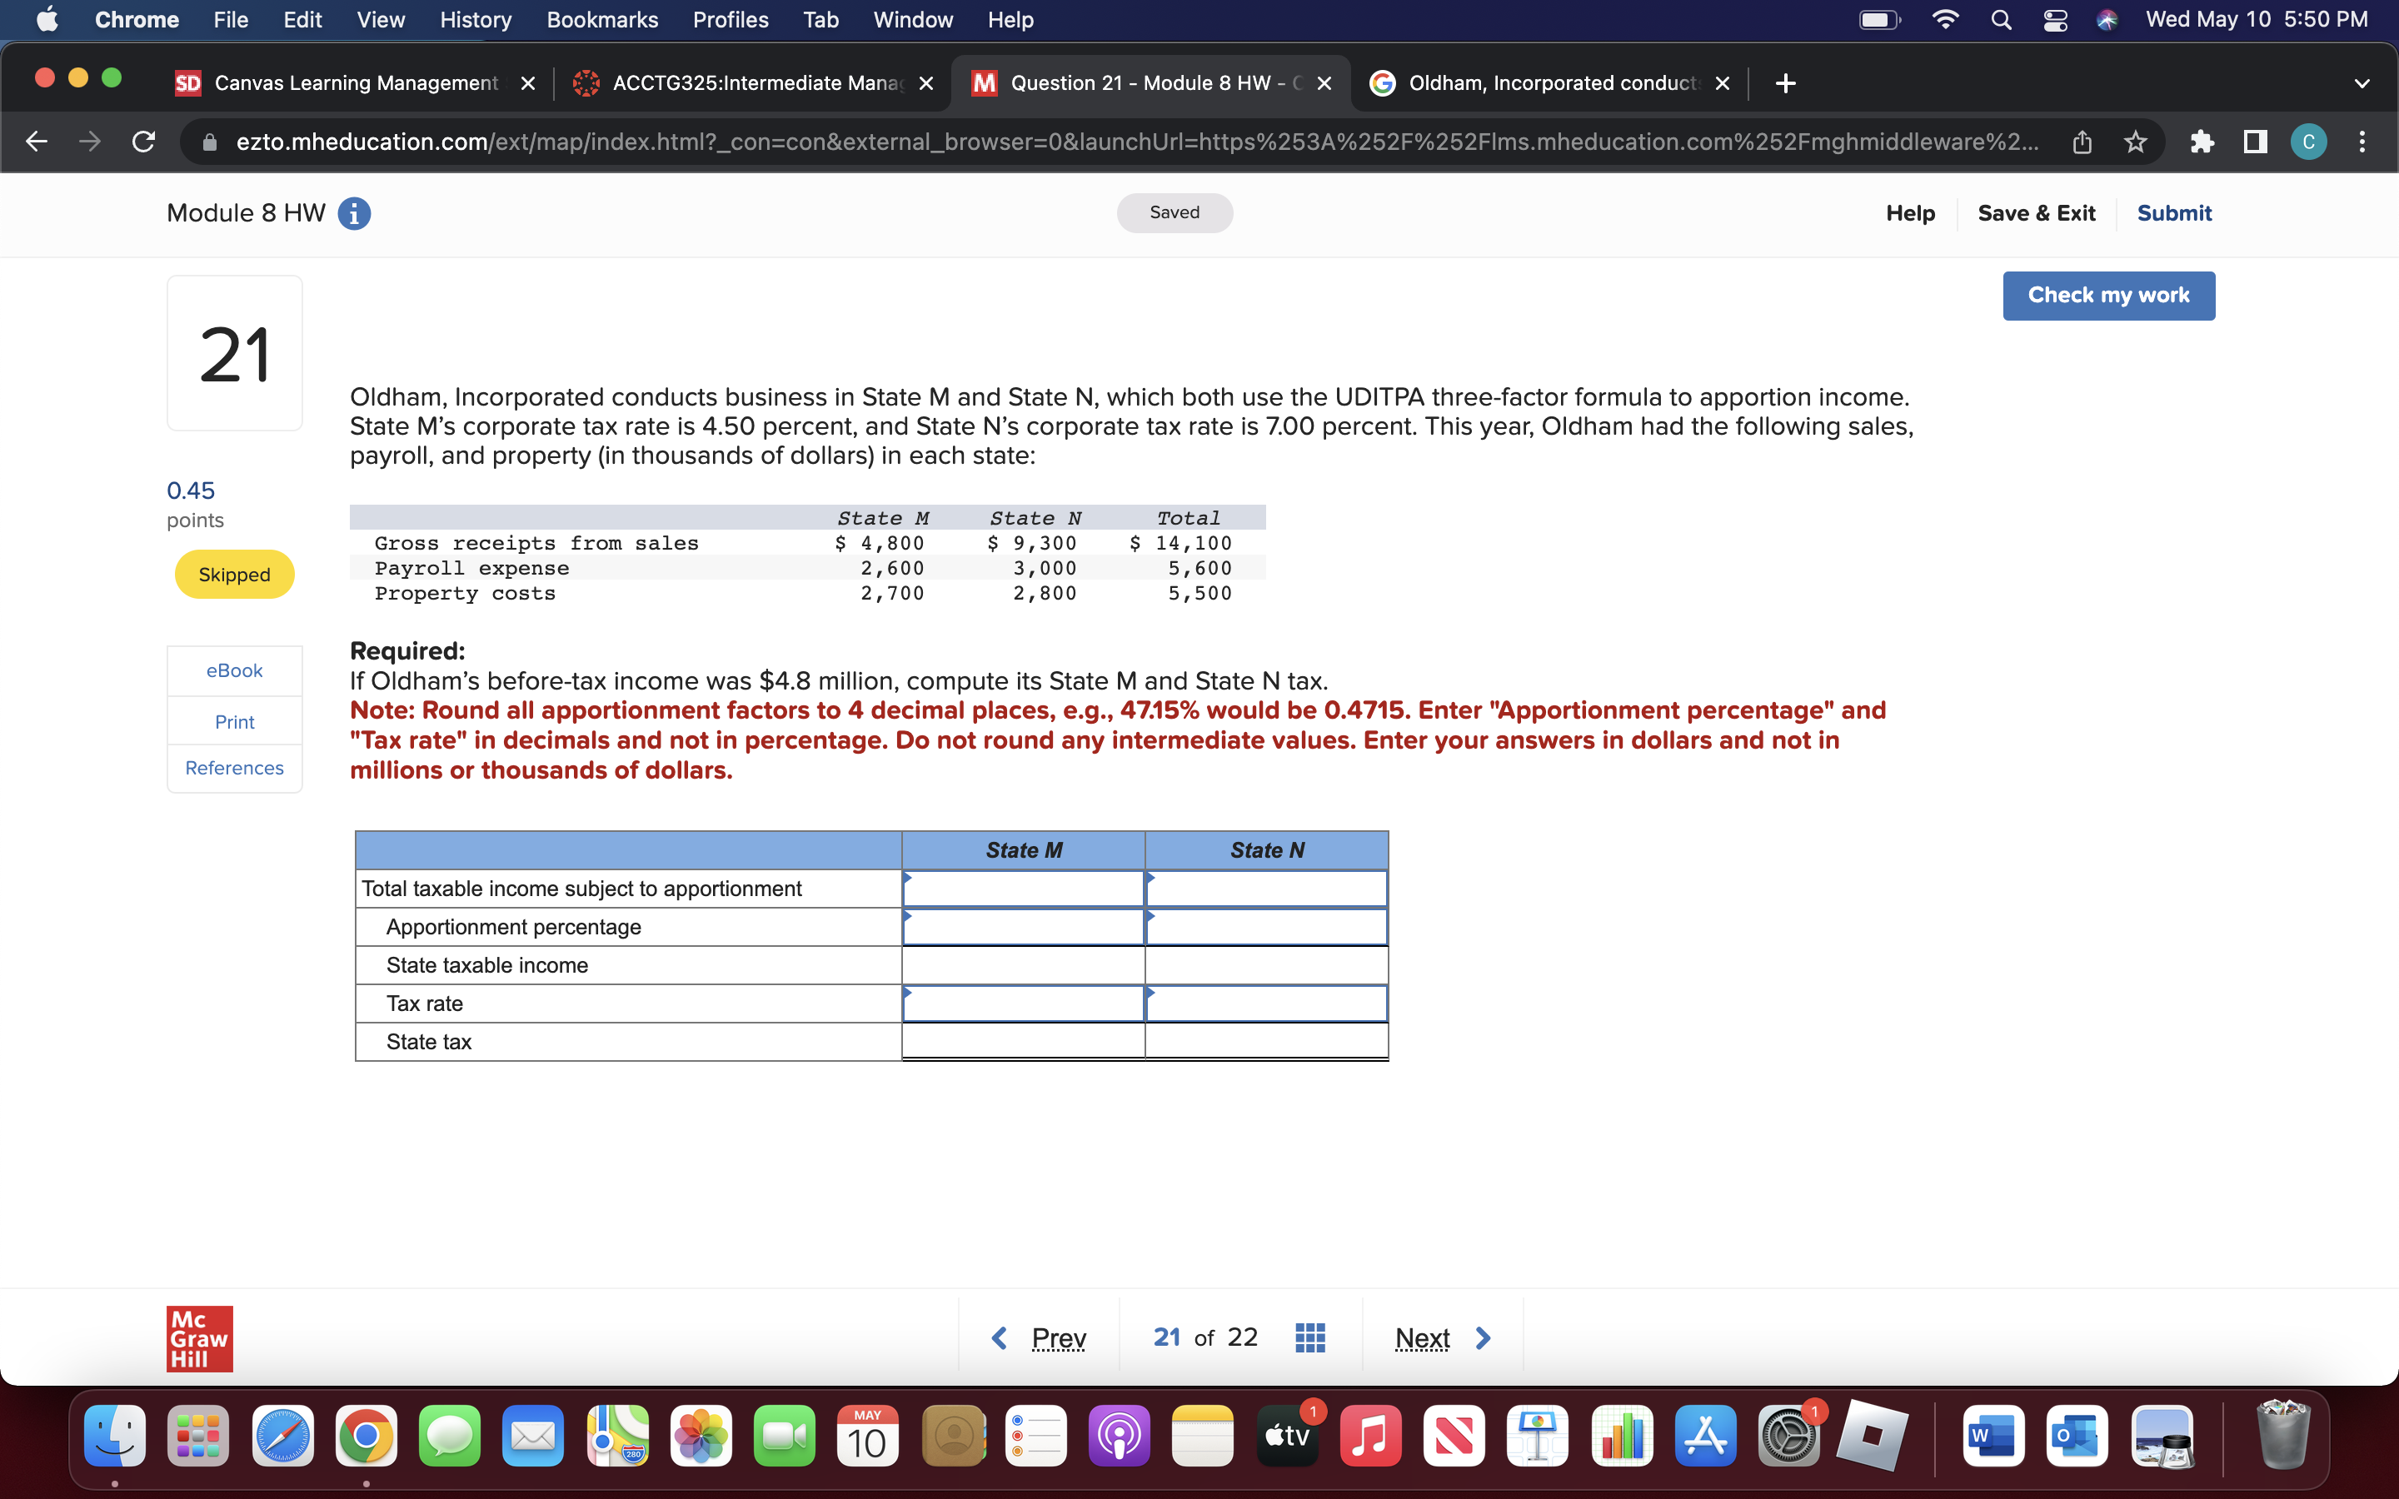The image size is (2399, 1499).
Task: Click State M apportionment percentage input field
Action: 1023,926
